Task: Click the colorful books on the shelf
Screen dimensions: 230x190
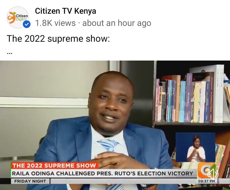Action: (x=183, y=100)
